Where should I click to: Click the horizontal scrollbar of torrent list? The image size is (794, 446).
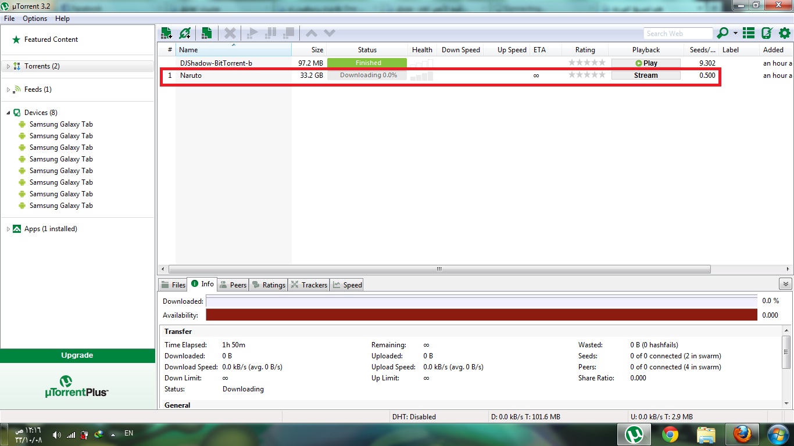(439, 269)
